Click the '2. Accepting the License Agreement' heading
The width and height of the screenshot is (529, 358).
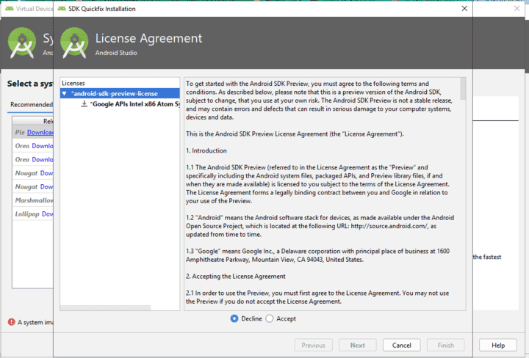236,276
